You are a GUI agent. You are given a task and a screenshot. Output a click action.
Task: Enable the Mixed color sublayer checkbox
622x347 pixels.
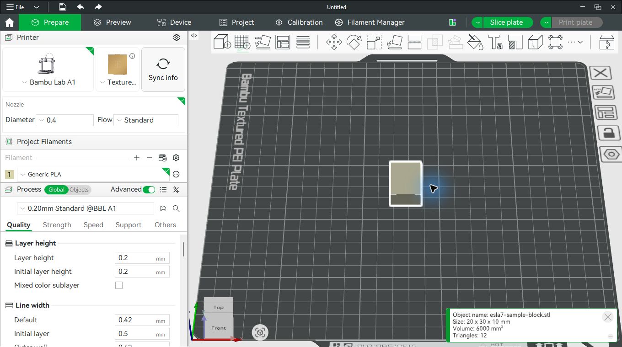tap(119, 285)
